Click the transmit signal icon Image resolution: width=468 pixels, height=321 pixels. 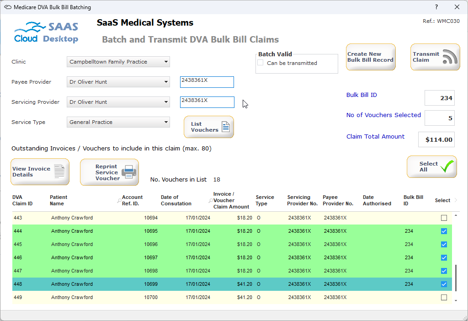click(x=450, y=57)
